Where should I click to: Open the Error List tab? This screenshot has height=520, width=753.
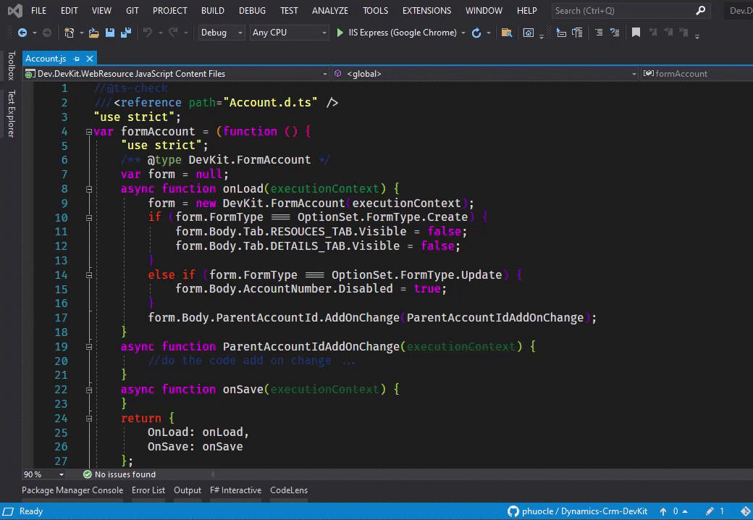click(148, 490)
